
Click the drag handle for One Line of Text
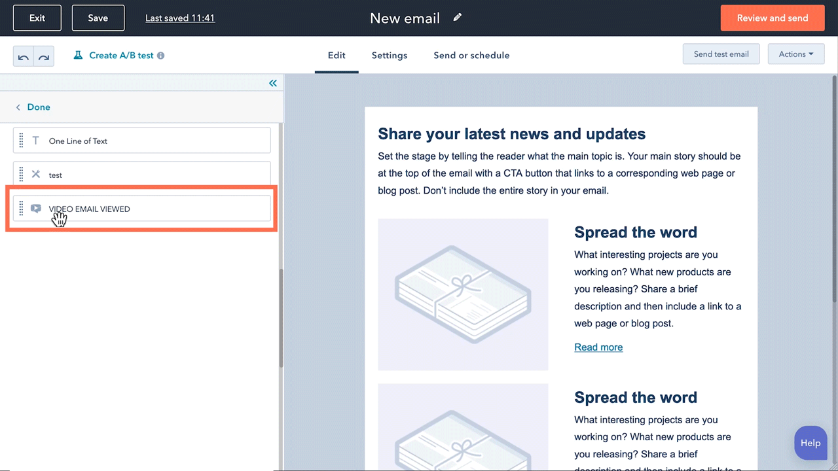click(21, 141)
